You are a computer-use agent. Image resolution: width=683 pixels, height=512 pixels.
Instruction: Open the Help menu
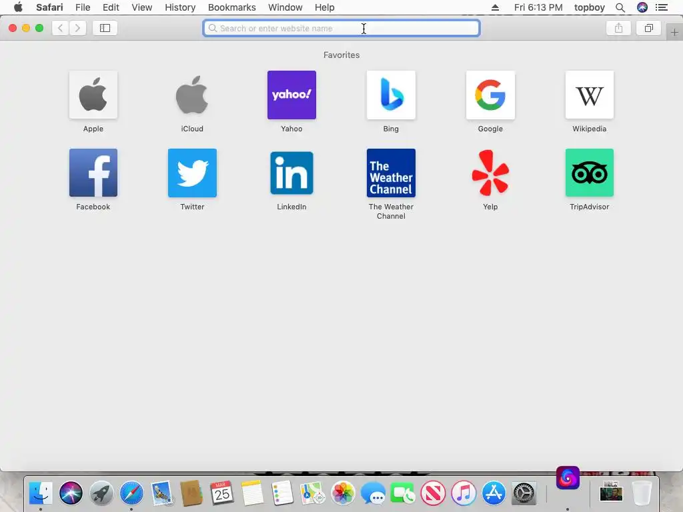325,7
